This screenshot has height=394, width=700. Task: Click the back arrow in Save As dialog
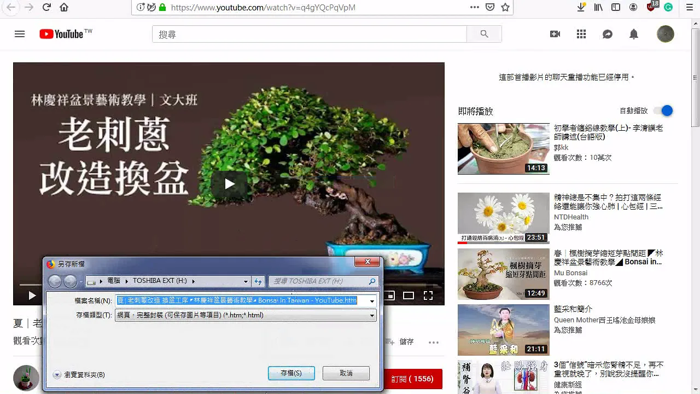[x=55, y=281]
